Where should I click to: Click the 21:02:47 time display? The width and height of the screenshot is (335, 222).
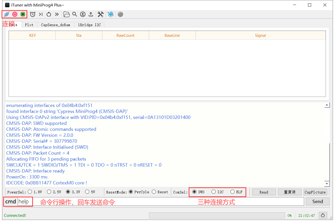coord(307,215)
